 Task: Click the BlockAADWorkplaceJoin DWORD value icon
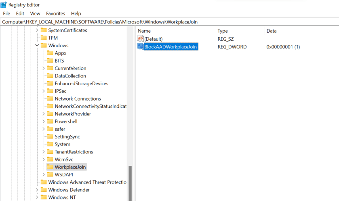[x=141, y=47]
